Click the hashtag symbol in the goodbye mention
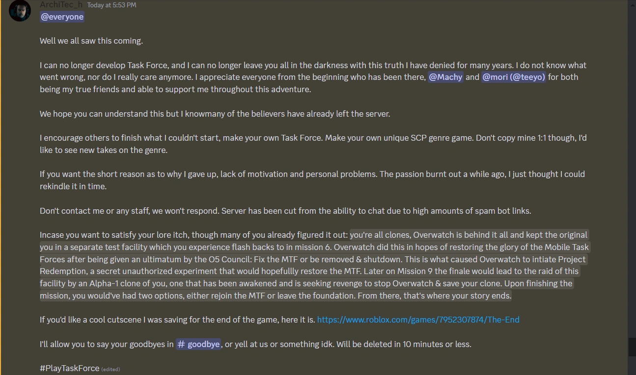This screenshot has width=636, height=375. click(181, 344)
